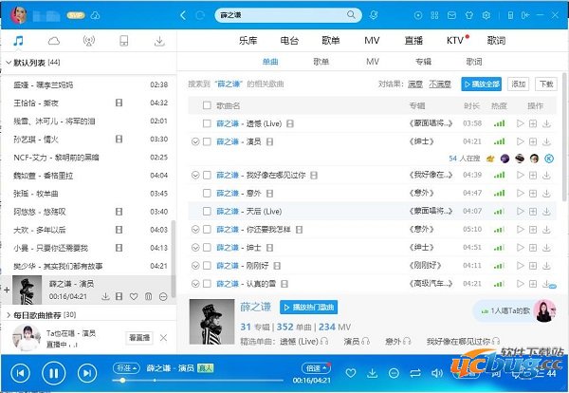
Task: Click heart icon in bottom player bar
Action: [351, 373]
